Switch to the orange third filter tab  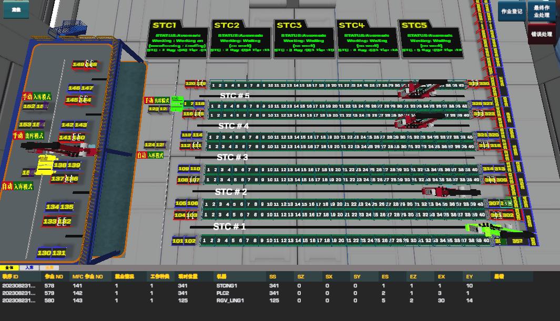[x=49, y=267]
